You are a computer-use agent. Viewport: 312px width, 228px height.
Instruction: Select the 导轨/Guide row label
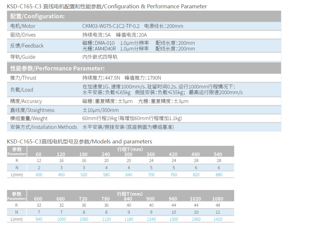(23, 57)
